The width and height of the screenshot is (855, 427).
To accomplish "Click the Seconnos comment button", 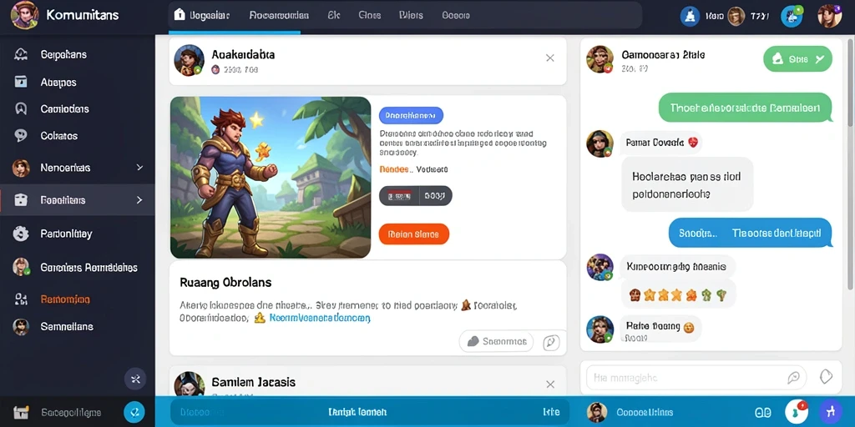I will (x=496, y=341).
